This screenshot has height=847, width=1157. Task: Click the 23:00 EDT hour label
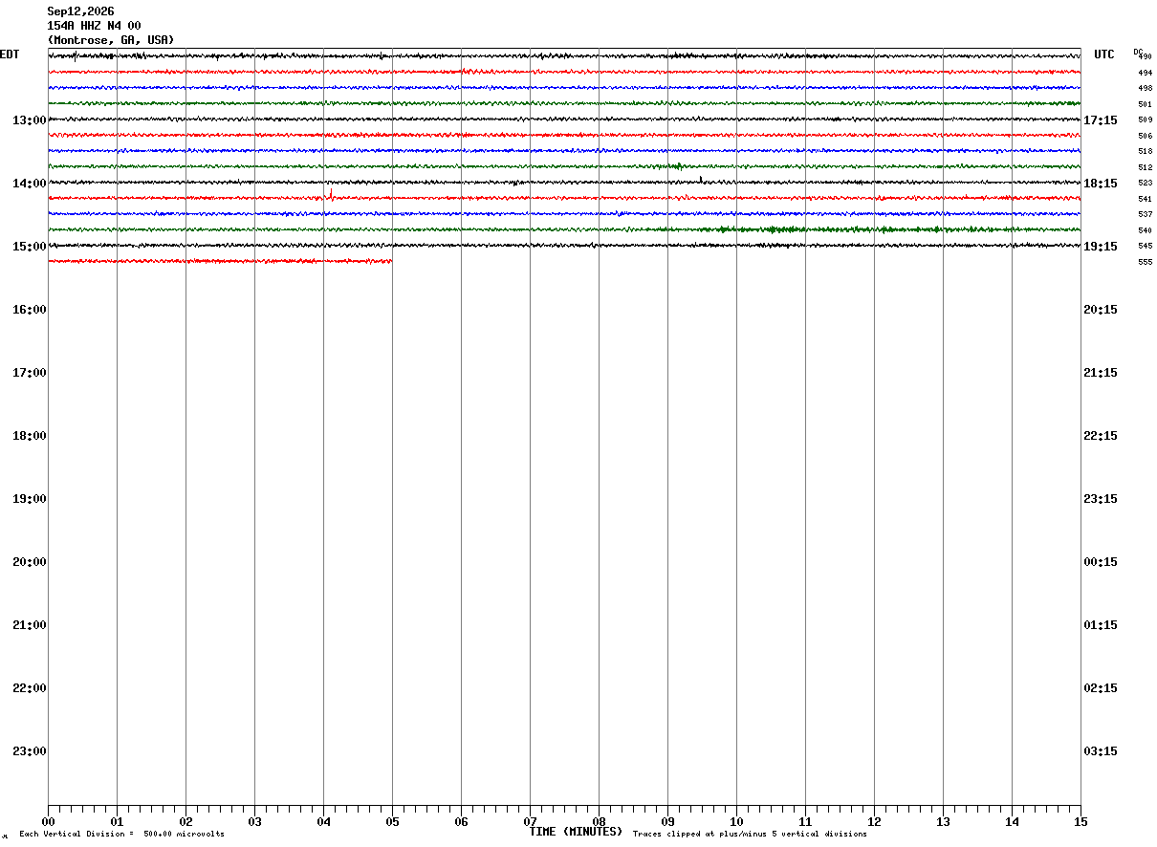tap(30, 751)
